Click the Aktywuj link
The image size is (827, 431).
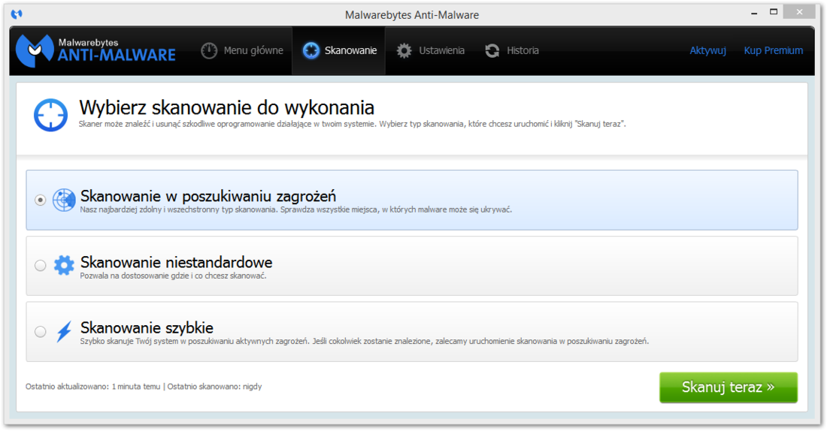[x=707, y=50]
